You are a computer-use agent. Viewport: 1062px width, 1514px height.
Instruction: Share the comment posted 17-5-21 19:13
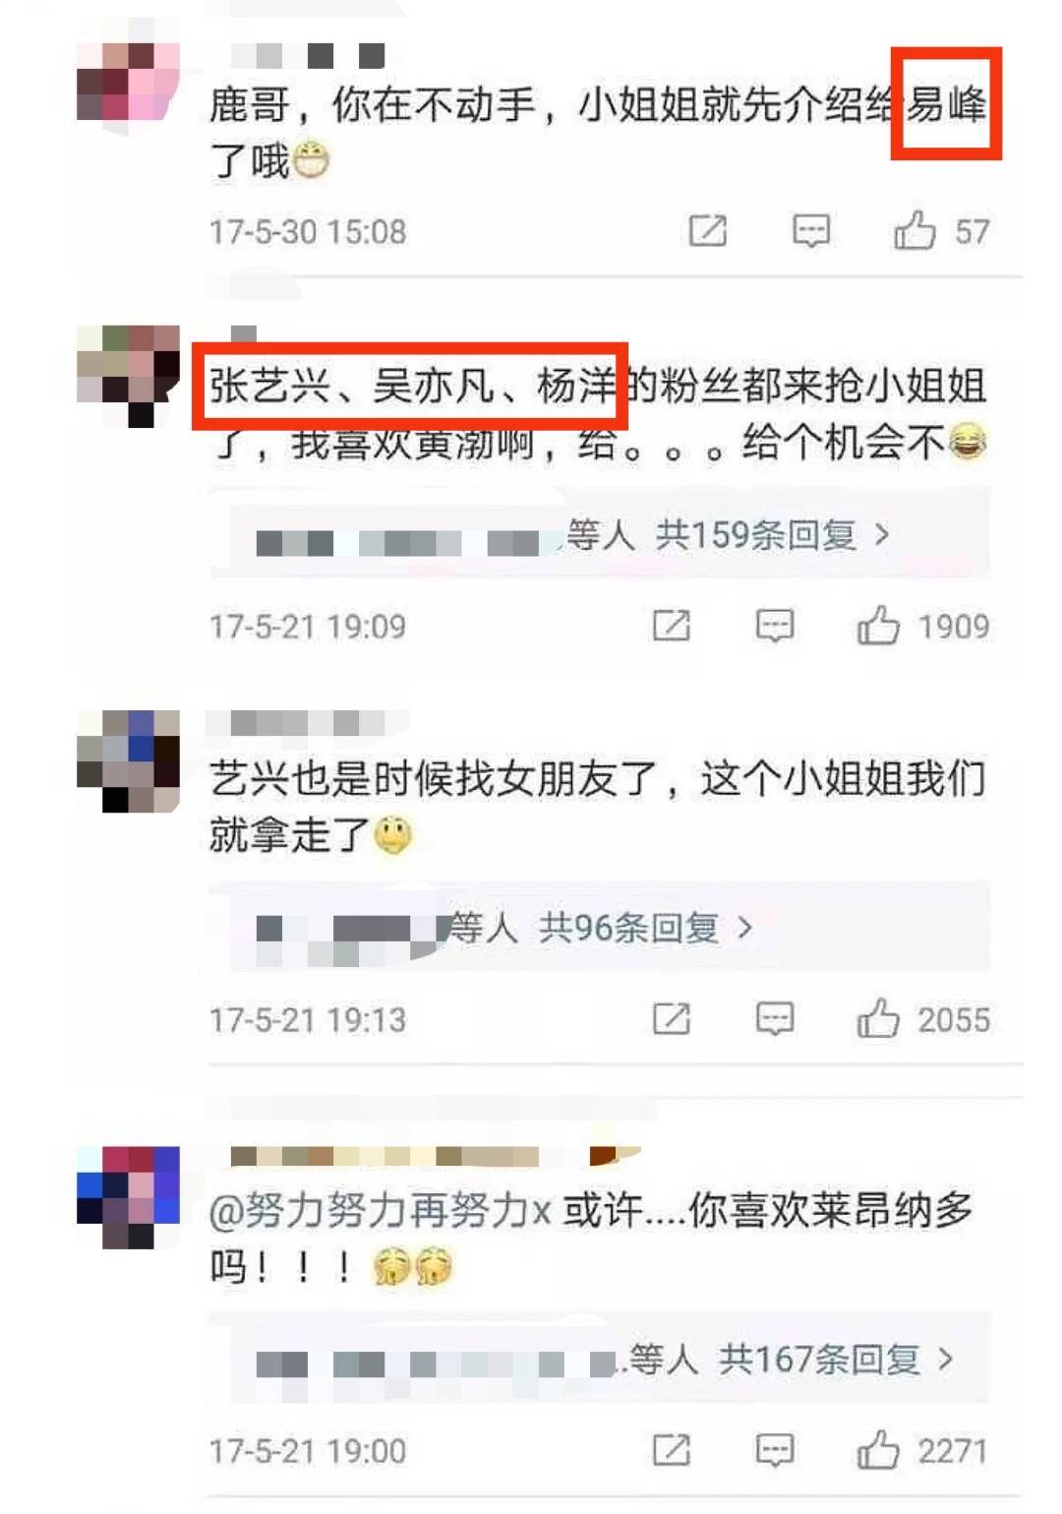click(x=672, y=1018)
